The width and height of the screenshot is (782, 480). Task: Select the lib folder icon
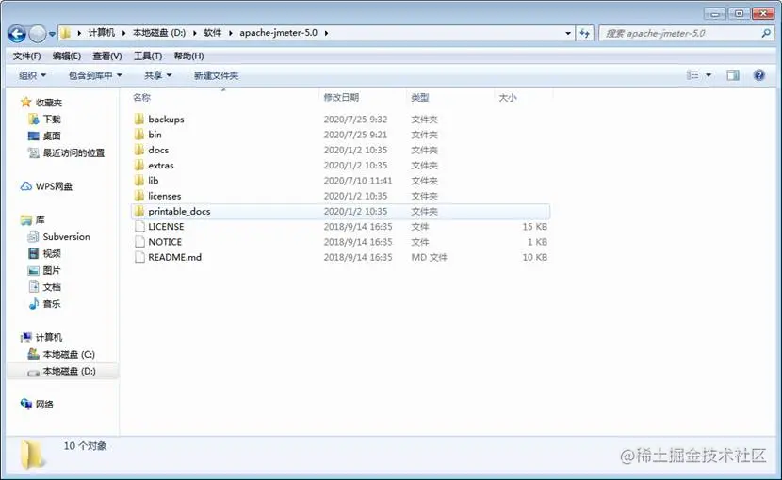pos(139,181)
